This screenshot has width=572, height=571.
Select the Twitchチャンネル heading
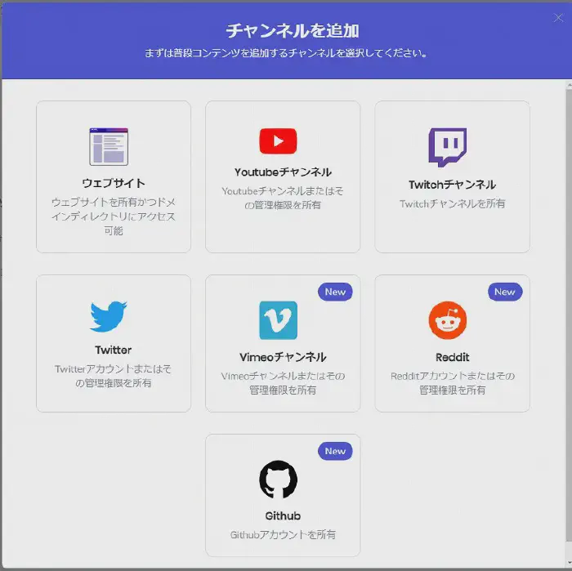[452, 185]
